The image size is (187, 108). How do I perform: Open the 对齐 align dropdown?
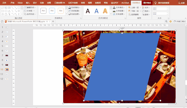(x=146, y=8)
